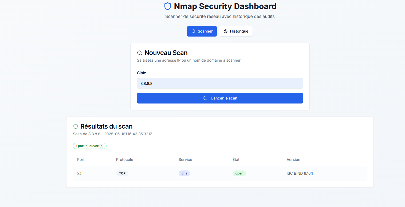The height and width of the screenshot is (207, 405).
Task: Click the green open state badge
Action: (239, 173)
